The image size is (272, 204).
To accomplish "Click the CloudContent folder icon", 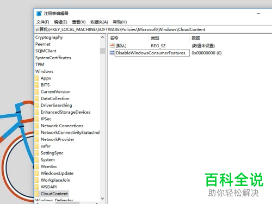I will 37,194.
